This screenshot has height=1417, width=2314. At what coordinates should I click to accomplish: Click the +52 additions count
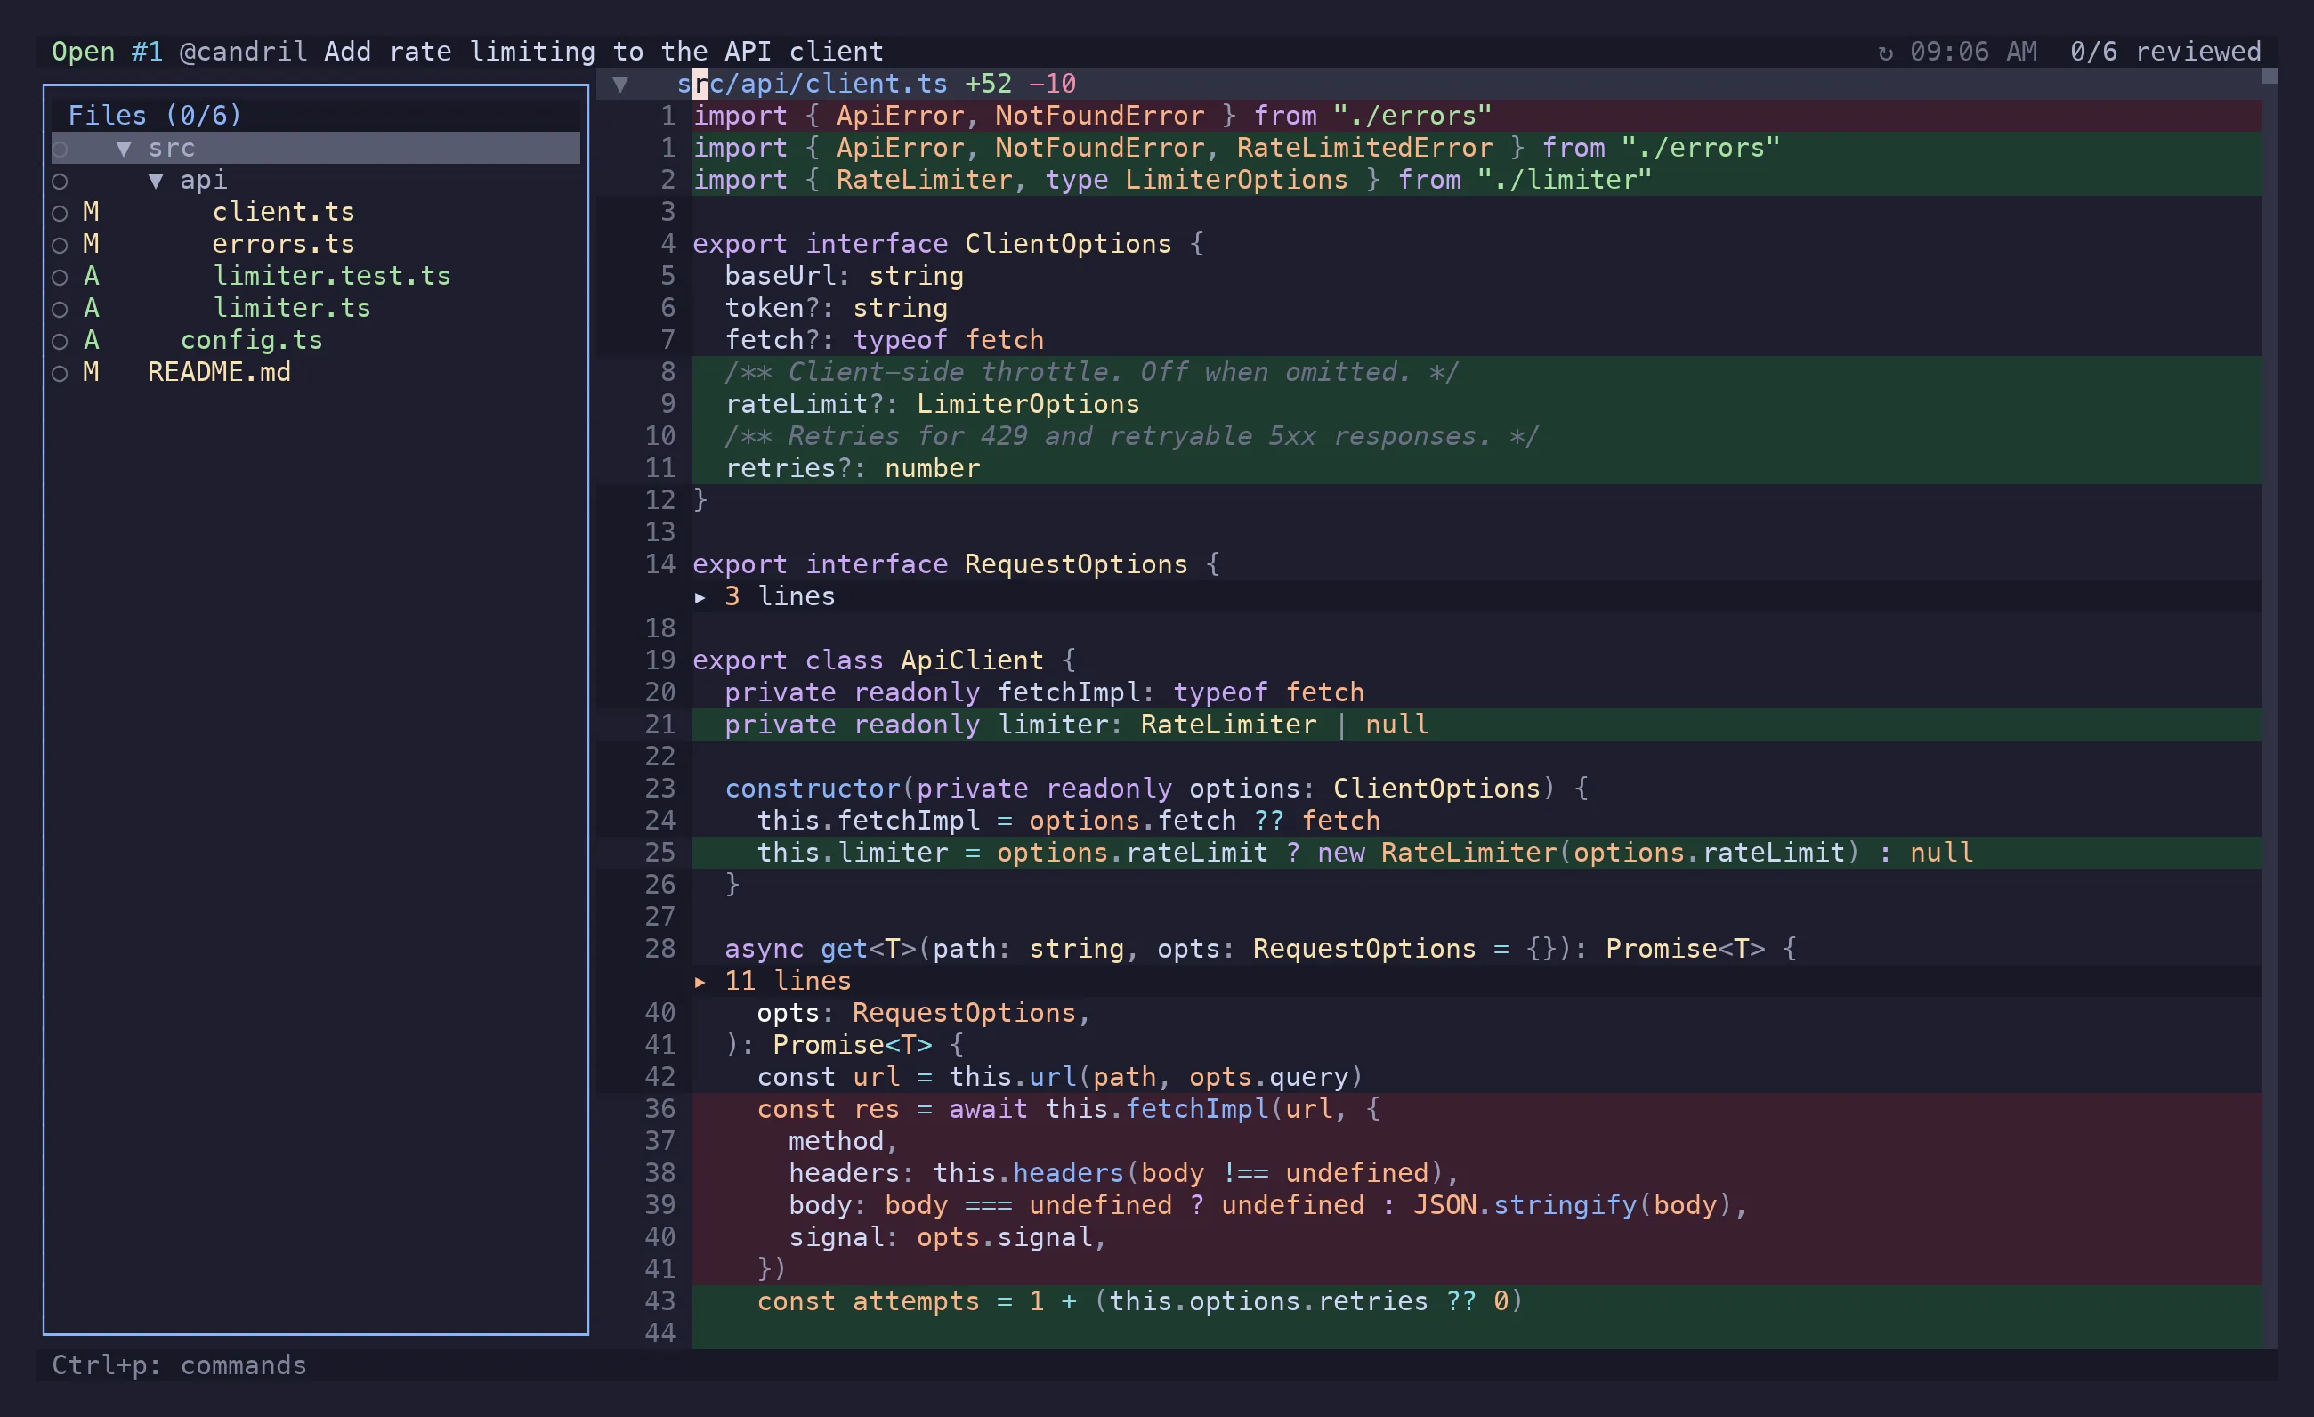(x=989, y=84)
